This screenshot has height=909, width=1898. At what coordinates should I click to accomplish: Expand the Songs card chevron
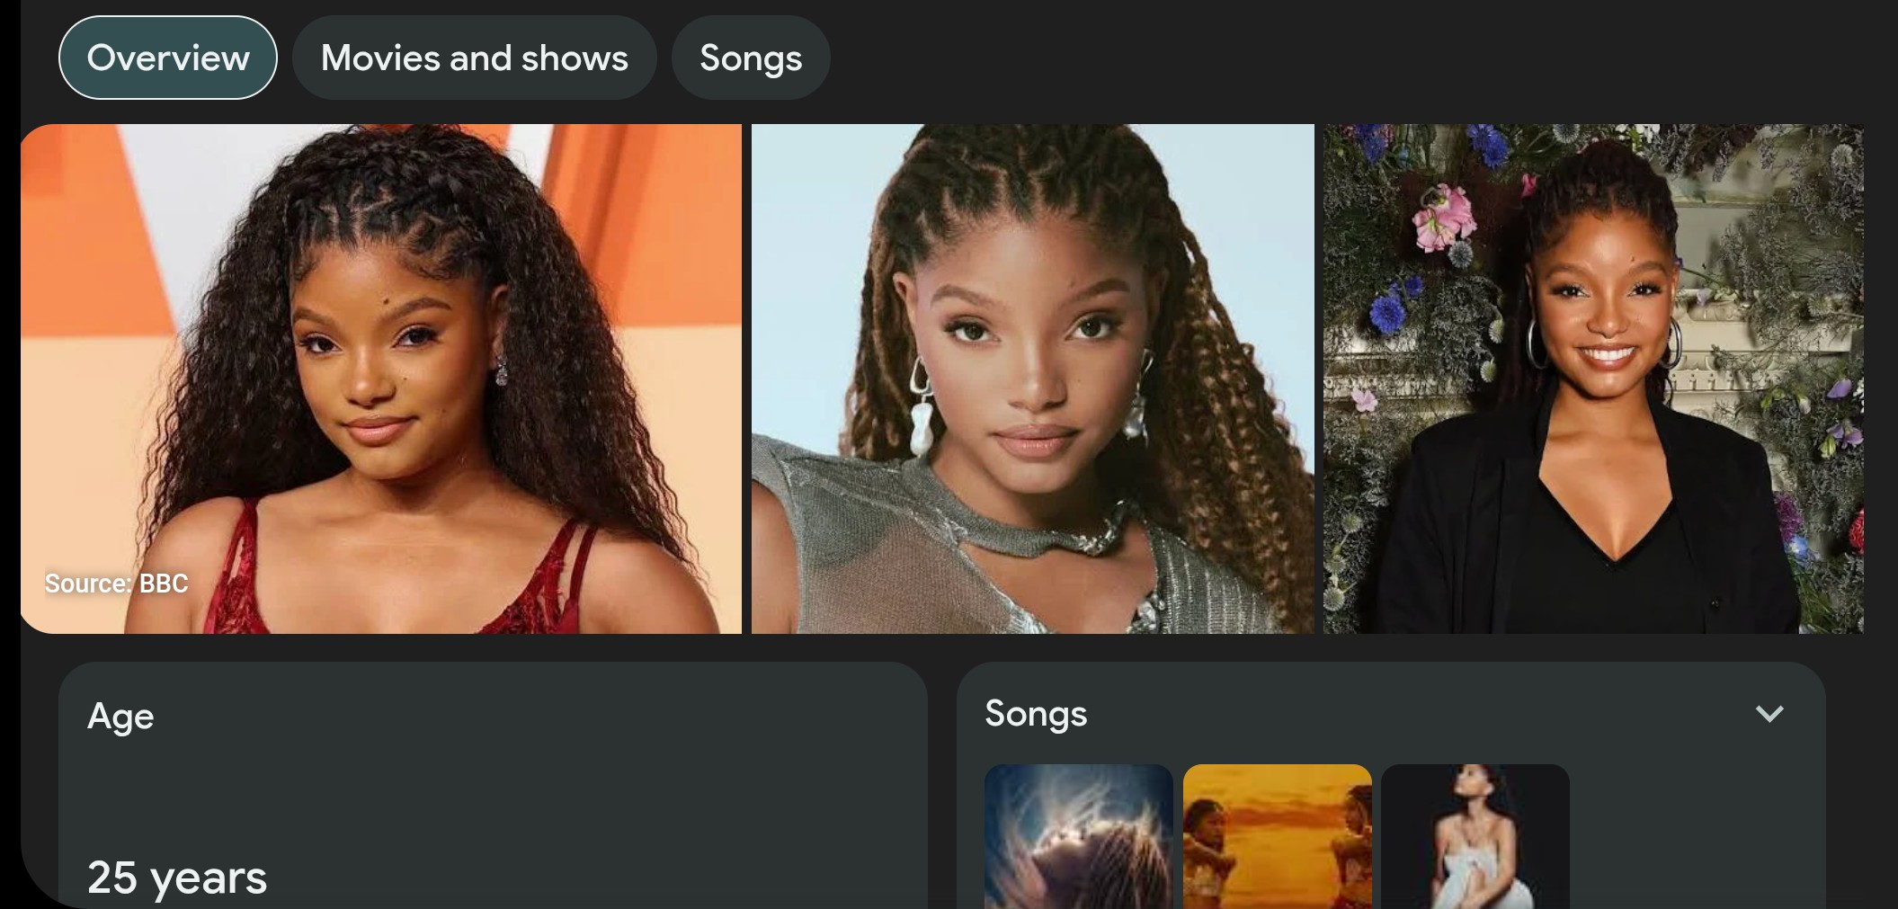coord(1769,714)
